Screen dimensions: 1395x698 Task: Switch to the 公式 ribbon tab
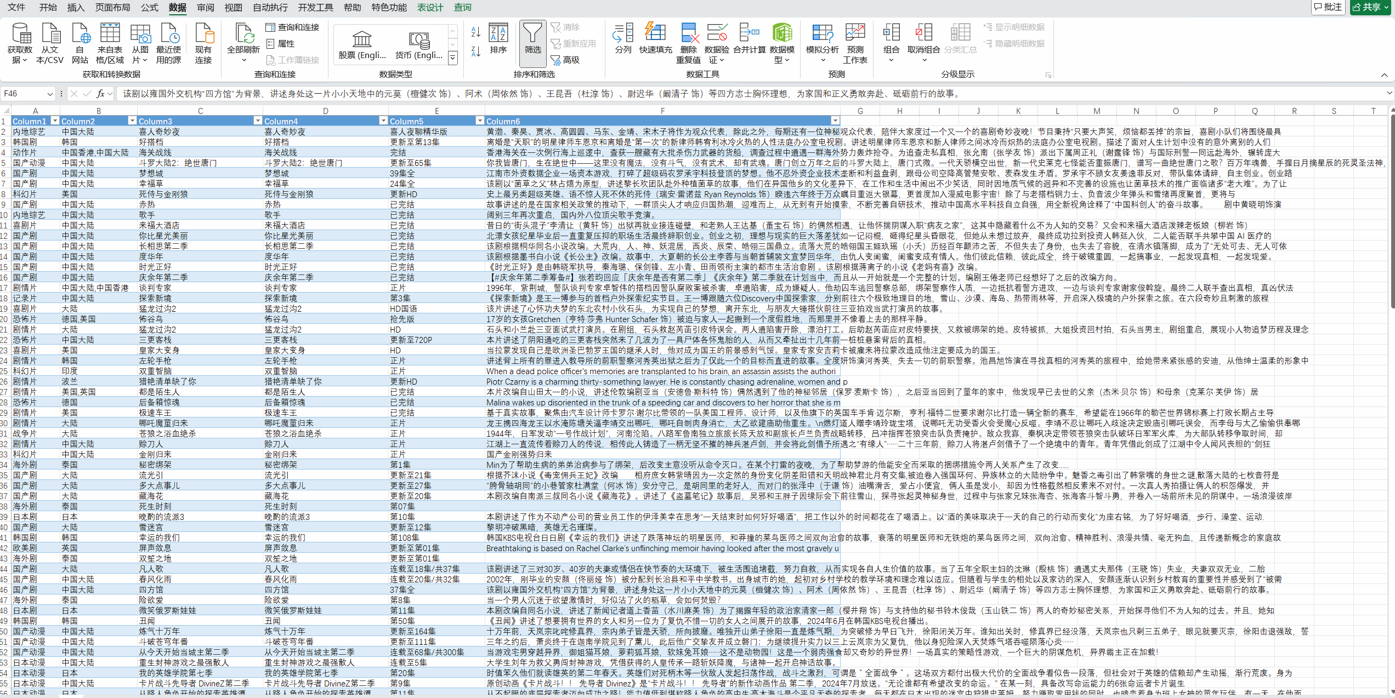pyautogui.click(x=149, y=7)
